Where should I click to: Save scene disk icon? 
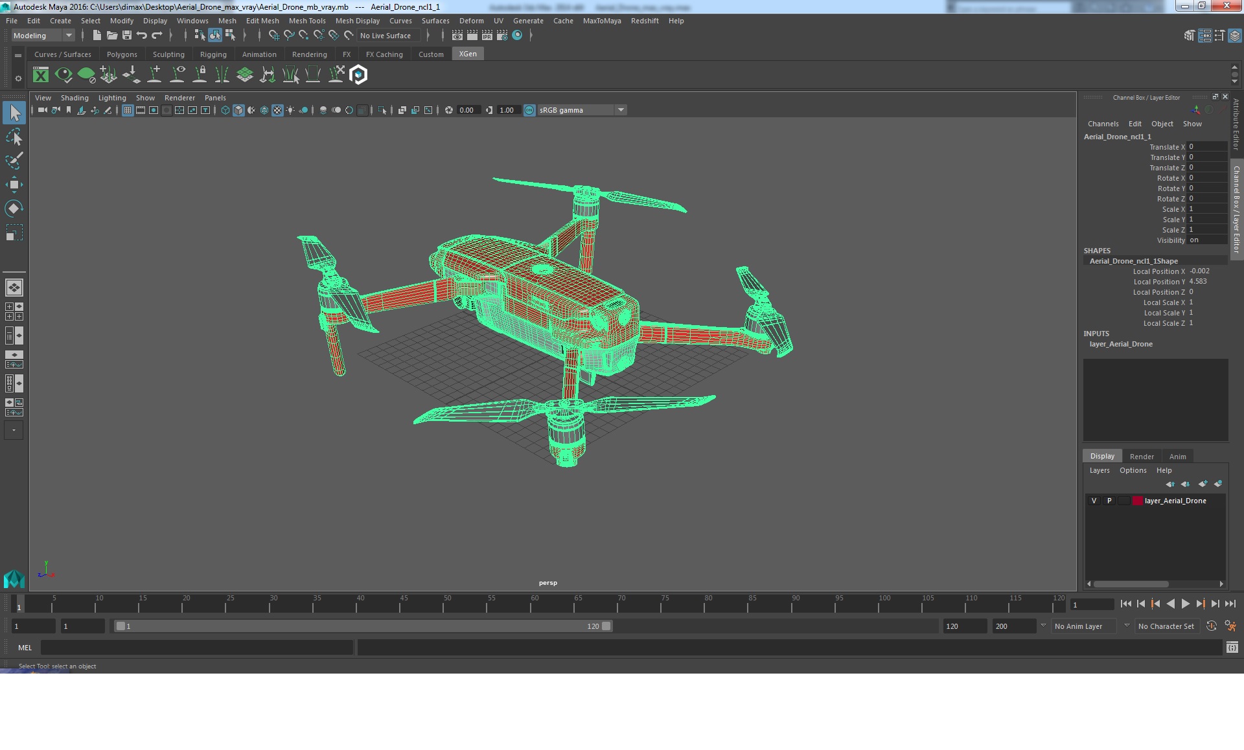[x=127, y=36]
